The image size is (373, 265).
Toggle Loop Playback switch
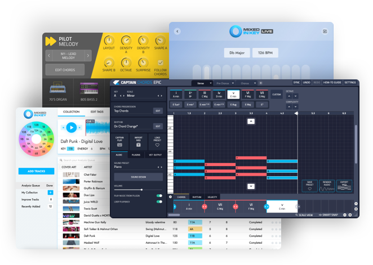coord(159,201)
